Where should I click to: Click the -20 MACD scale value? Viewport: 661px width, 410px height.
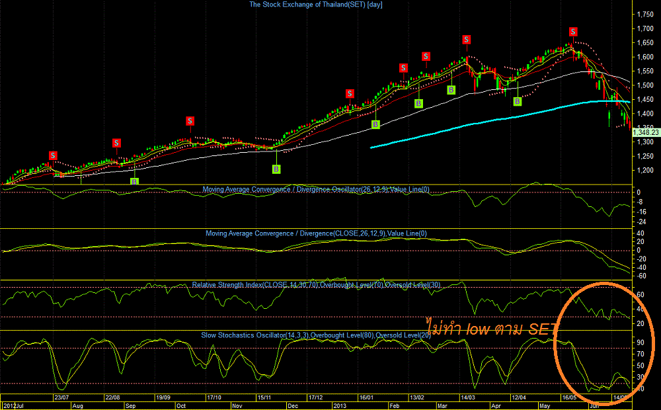pos(641,259)
